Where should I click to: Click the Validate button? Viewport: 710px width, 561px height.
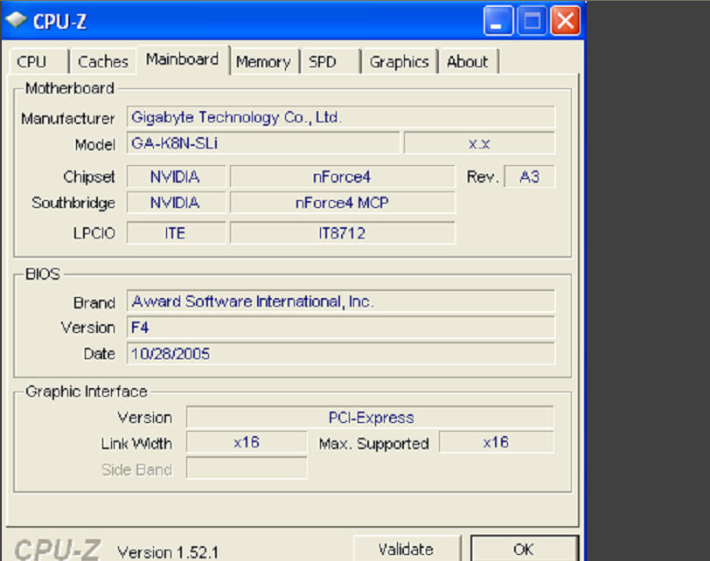click(x=407, y=549)
